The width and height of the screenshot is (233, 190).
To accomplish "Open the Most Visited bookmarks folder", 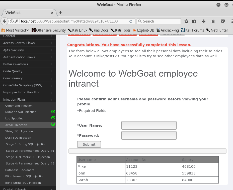I will [15, 30].
